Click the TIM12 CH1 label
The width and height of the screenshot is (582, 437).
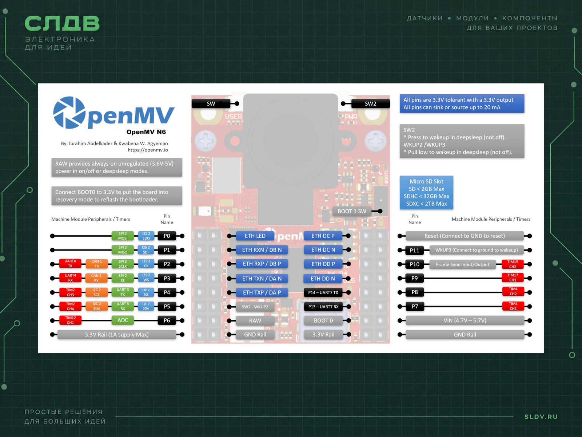[x=70, y=320]
